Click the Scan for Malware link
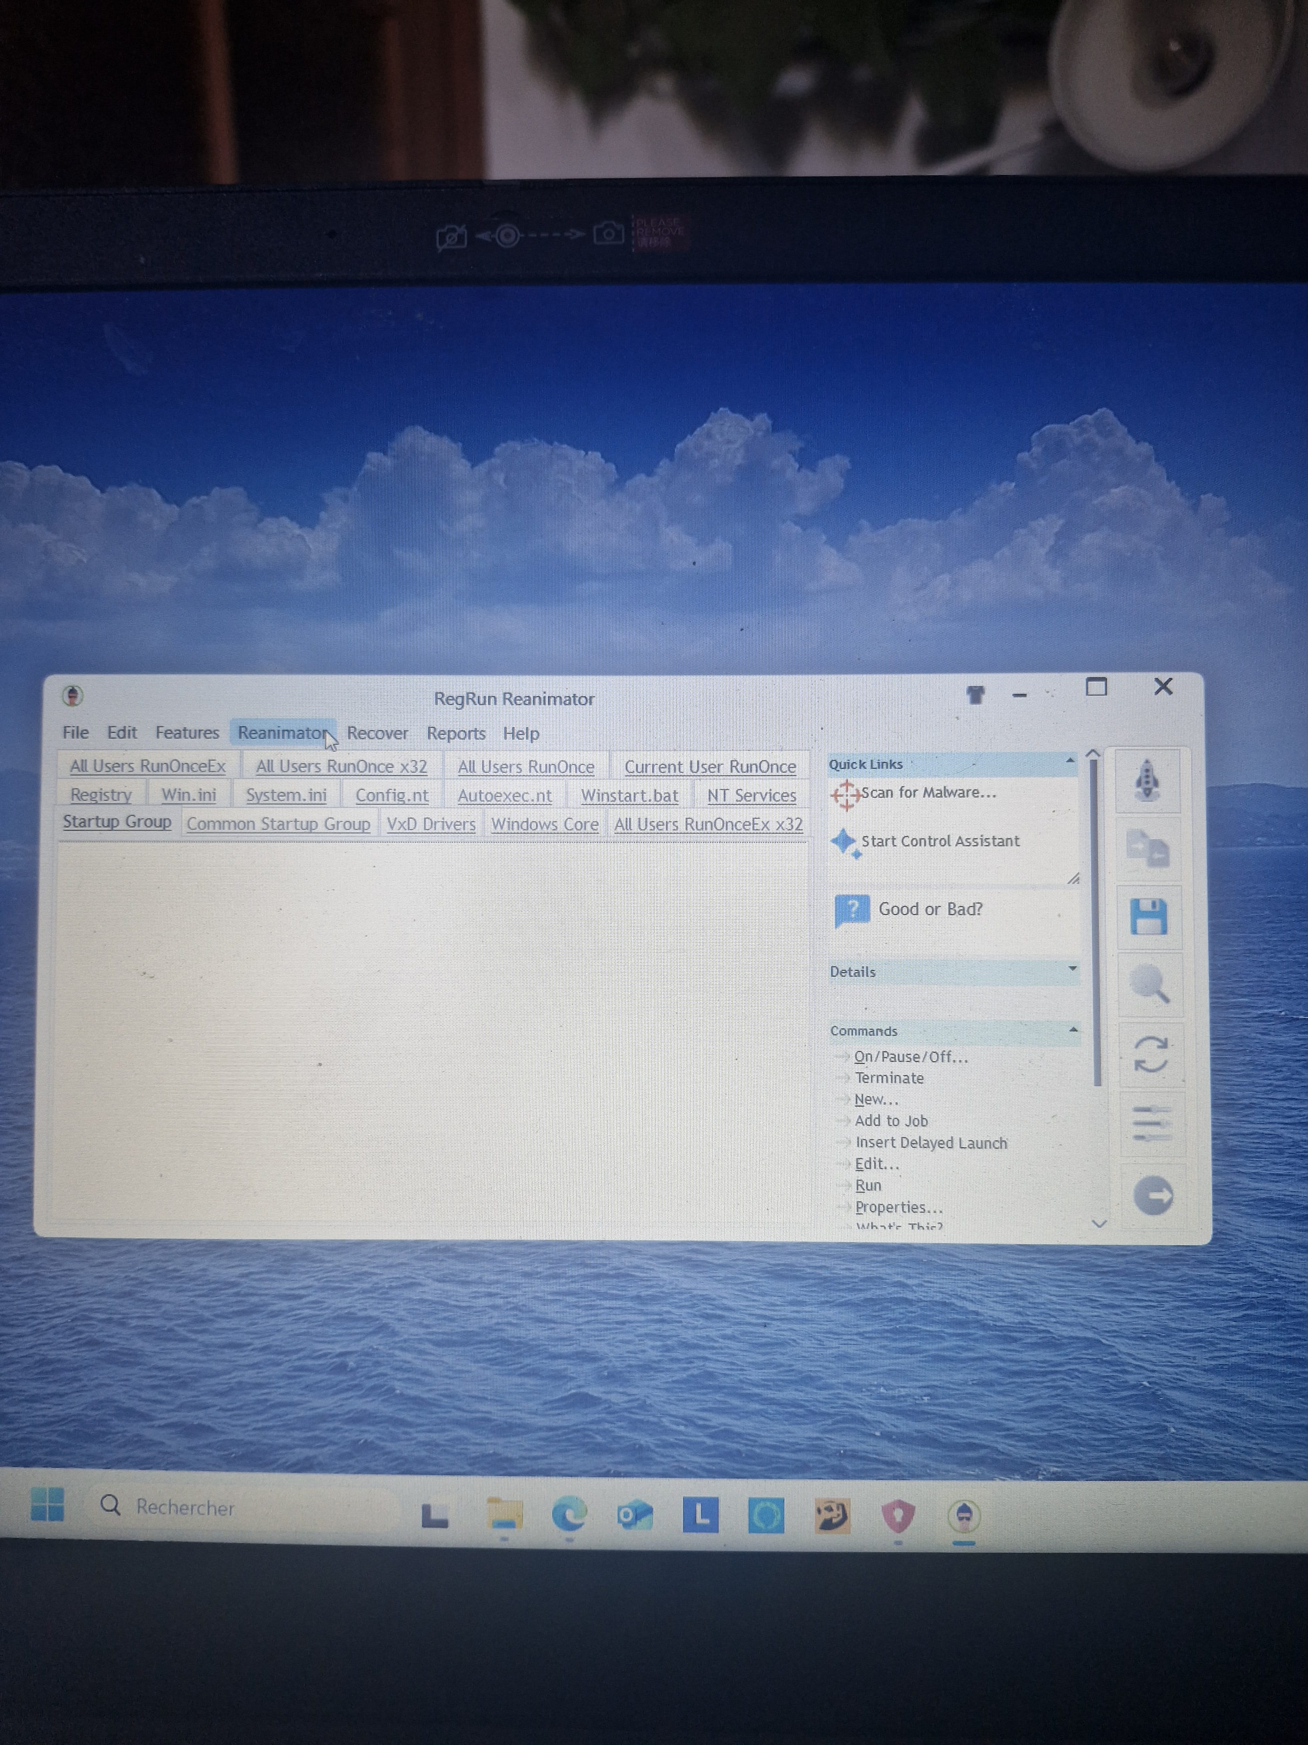Screen dimensions: 1308x1745 [929, 792]
